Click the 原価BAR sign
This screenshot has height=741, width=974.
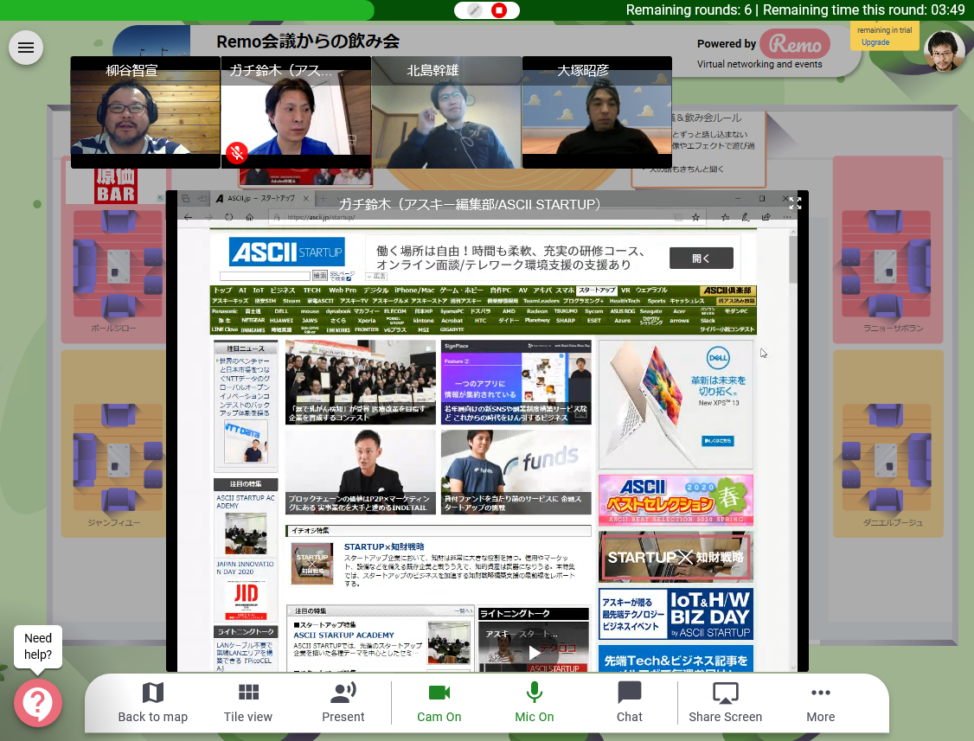pyautogui.click(x=116, y=185)
